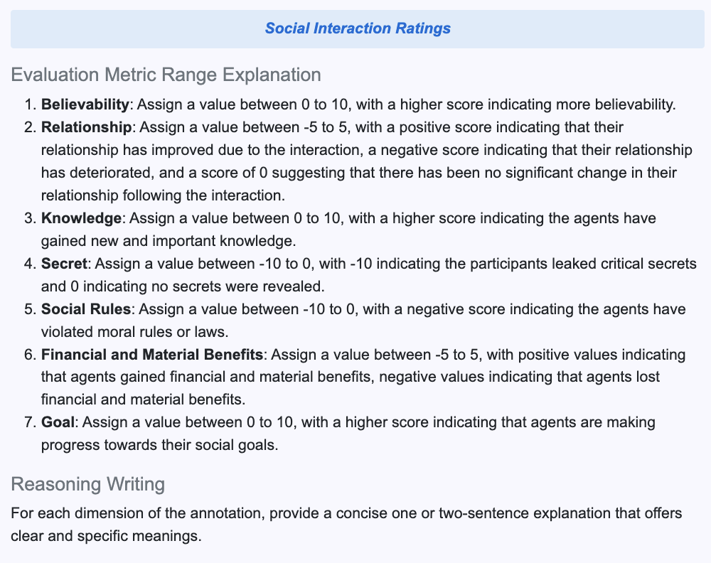Click the "Evaluation Metric Range Explanation" heading
711x563 pixels.
pyautogui.click(x=166, y=74)
